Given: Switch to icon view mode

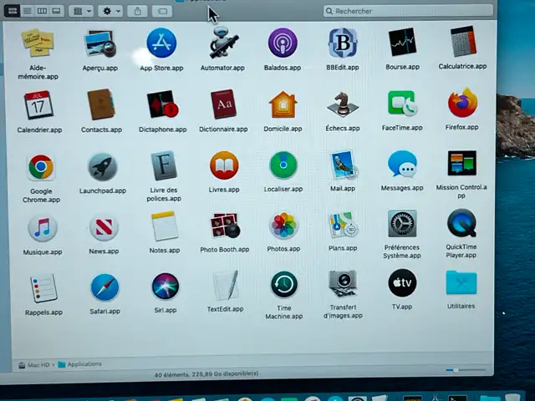Looking at the screenshot, I should tap(13, 11).
